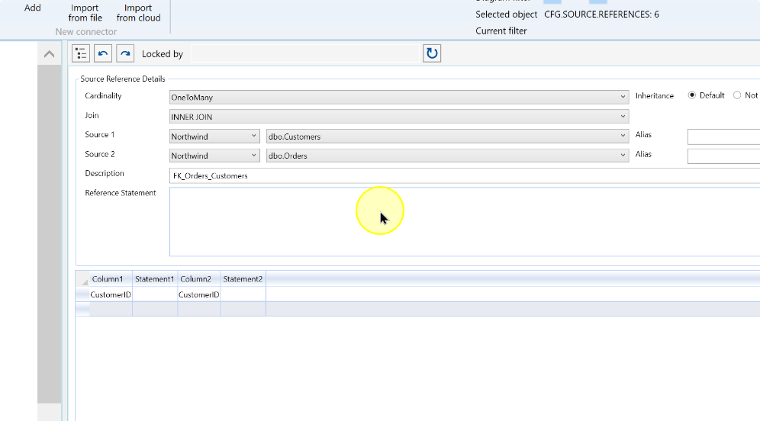Undo the last change
Image resolution: width=760 pixels, height=421 pixels.
(x=103, y=53)
